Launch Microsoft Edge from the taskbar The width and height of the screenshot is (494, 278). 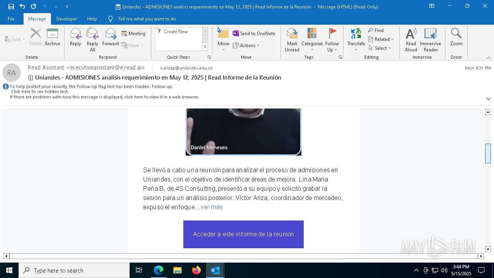(159, 270)
